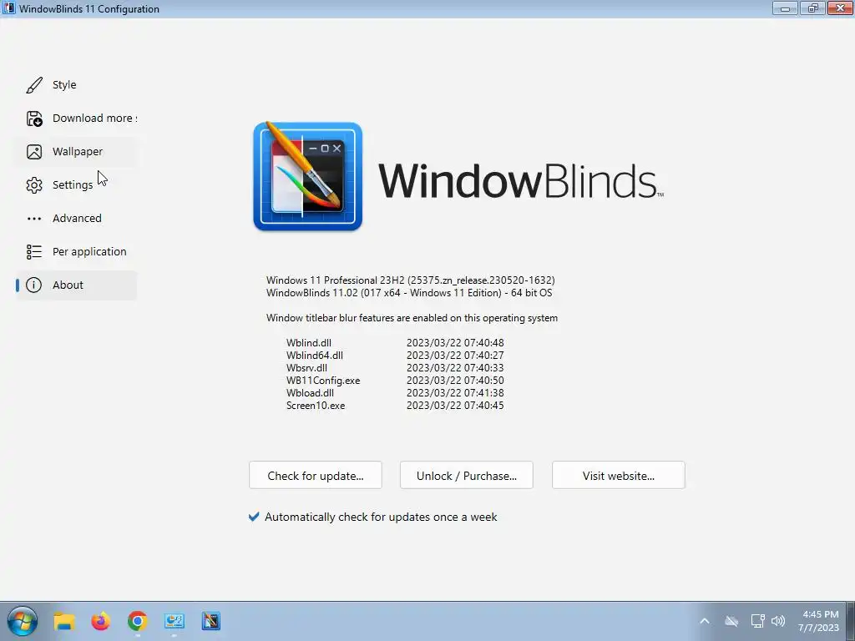Click the Screen10.exe file entry
855x641 pixels.
[x=315, y=406]
